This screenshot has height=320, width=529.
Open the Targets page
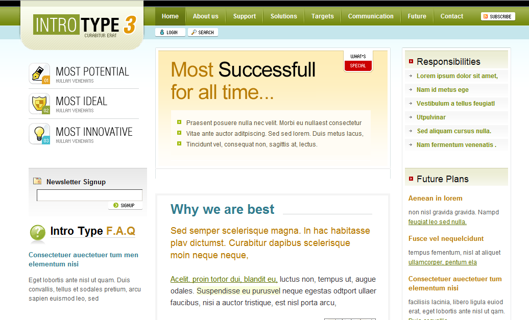(x=323, y=16)
